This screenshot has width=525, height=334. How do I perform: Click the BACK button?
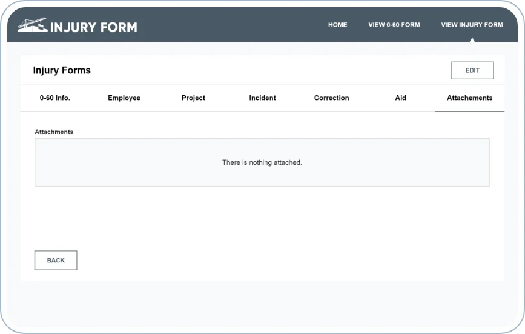click(x=56, y=260)
